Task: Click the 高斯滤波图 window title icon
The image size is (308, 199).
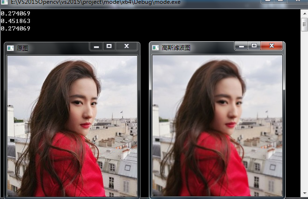Action: [155, 48]
